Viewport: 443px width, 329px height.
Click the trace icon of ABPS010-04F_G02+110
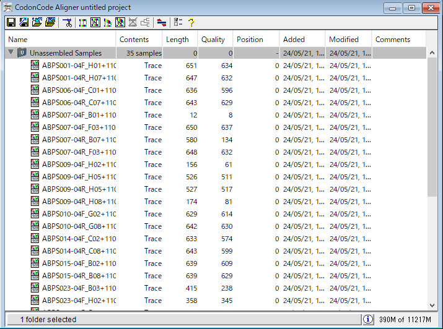pos(35,214)
